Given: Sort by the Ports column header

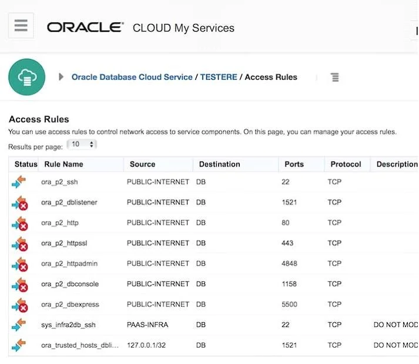Looking at the screenshot, I should pyautogui.click(x=294, y=164).
